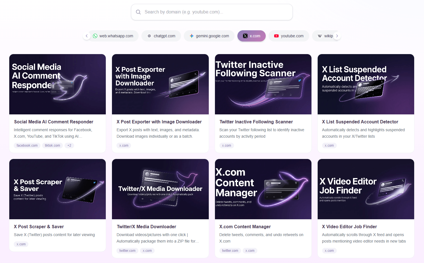Filter by web.whatsapp.com
The width and height of the screenshot is (424, 263).
click(x=113, y=36)
